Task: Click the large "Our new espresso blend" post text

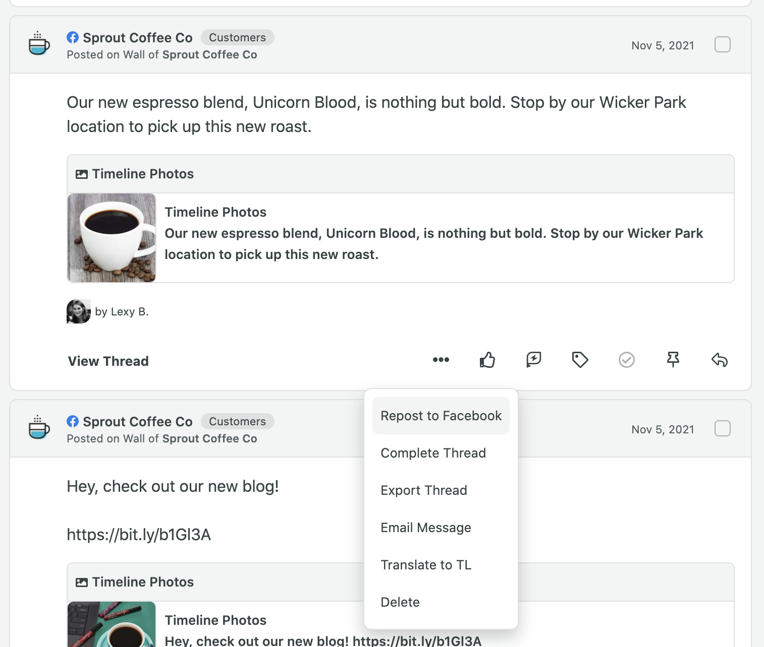Action: tap(376, 114)
